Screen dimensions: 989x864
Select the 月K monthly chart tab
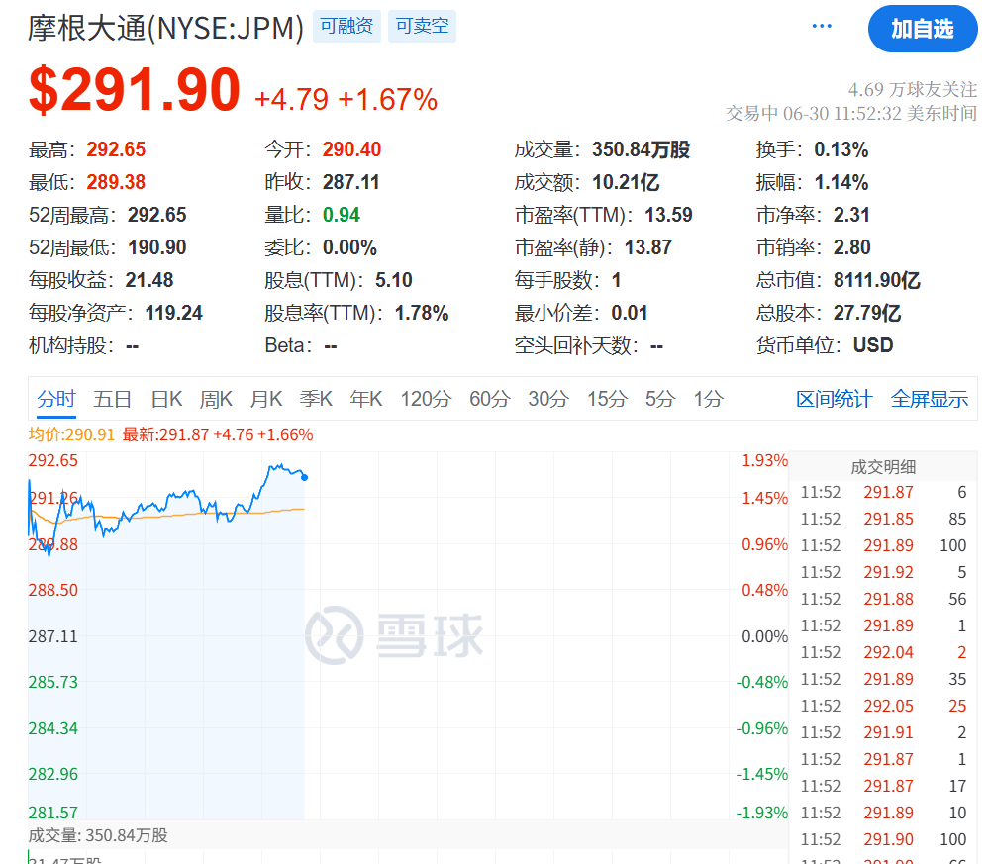point(265,398)
